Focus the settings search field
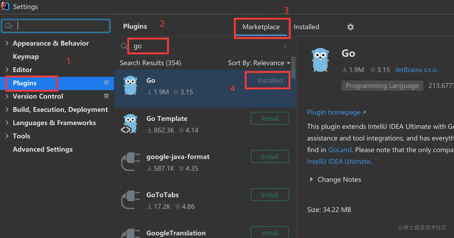Image resolution: width=454 pixels, height=238 pixels. (56, 26)
